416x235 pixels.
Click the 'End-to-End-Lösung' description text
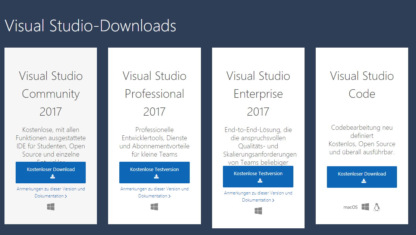[x=260, y=146]
